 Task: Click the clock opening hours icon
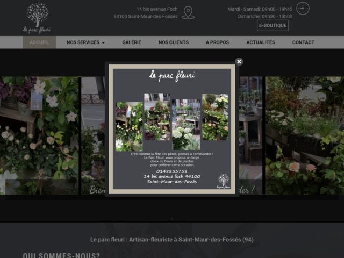click(303, 9)
